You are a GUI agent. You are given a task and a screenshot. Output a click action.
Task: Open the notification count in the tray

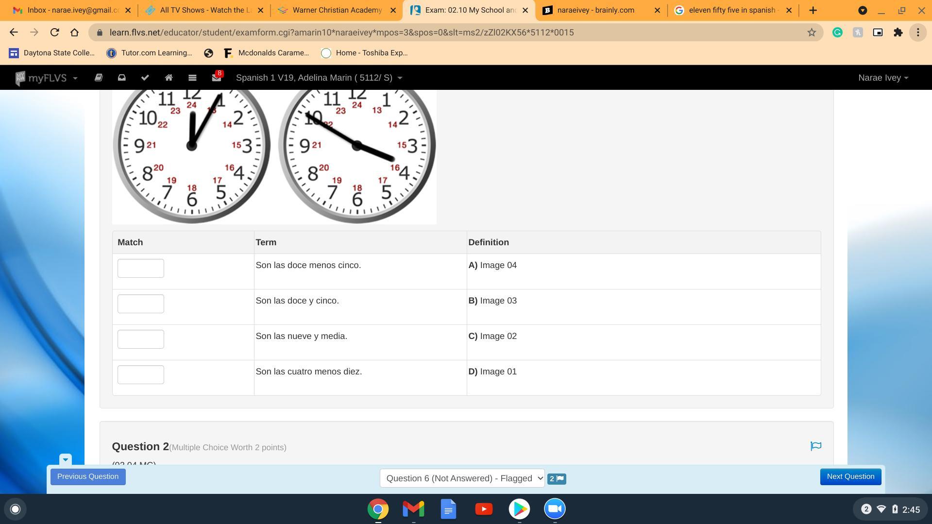(x=866, y=509)
